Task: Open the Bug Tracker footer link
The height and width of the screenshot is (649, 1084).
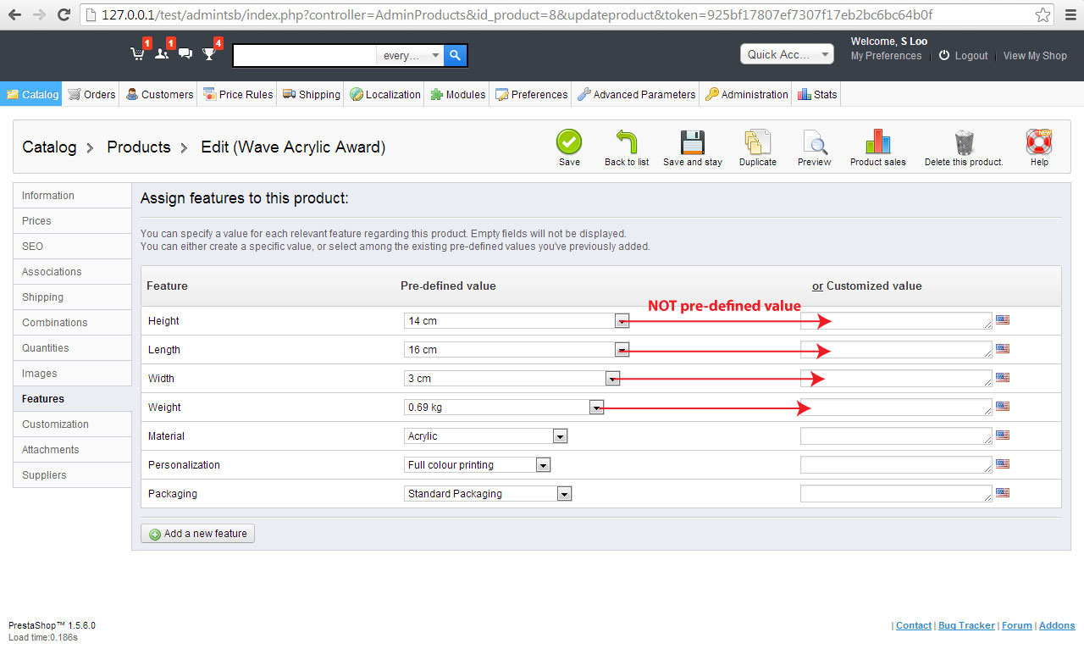Action: click(x=966, y=625)
